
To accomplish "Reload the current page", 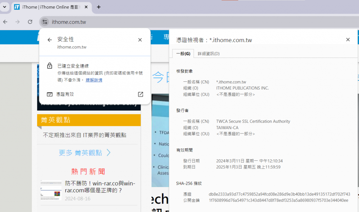I will pos(30,22).
